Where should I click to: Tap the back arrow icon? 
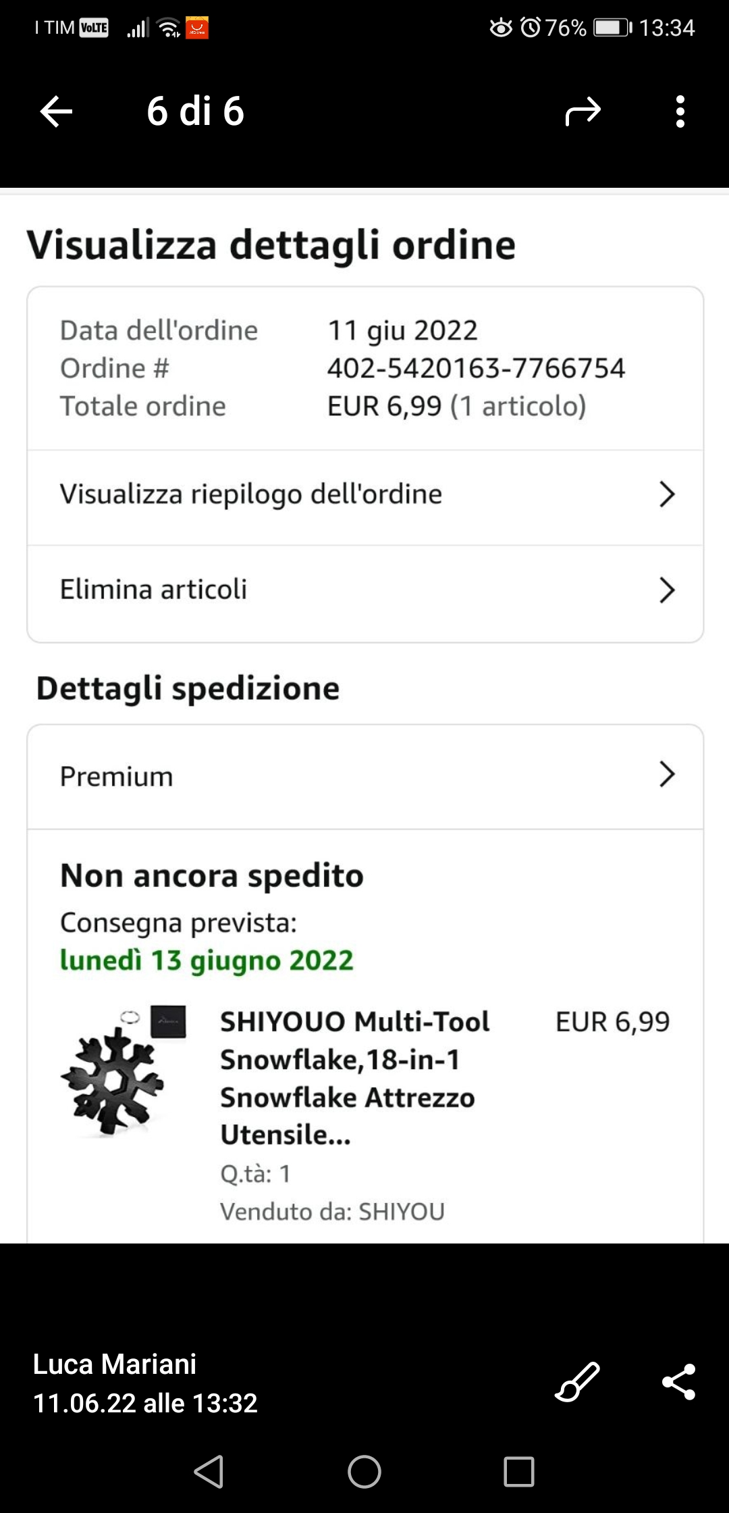56,111
